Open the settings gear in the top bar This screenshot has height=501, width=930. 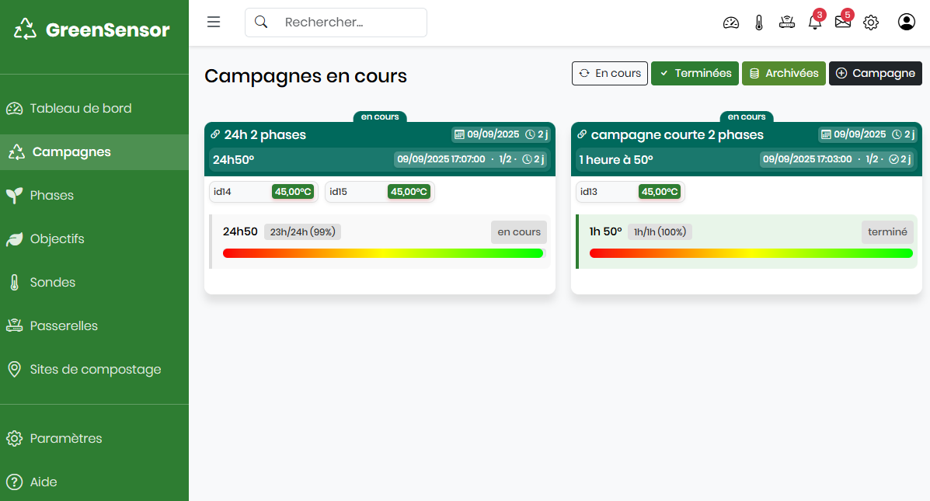[871, 22]
